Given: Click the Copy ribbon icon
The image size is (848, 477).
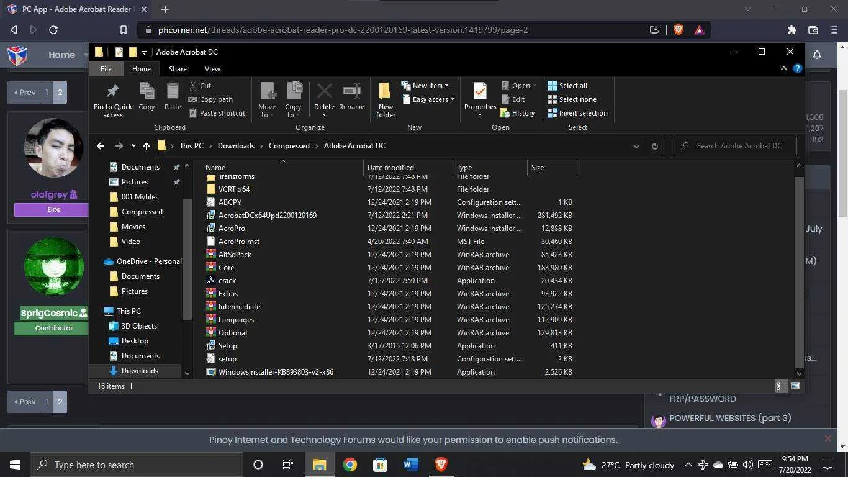Looking at the screenshot, I should pos(147,97).
